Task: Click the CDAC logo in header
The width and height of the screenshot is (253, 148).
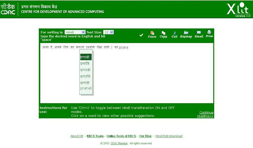Action: click(8, 9)
